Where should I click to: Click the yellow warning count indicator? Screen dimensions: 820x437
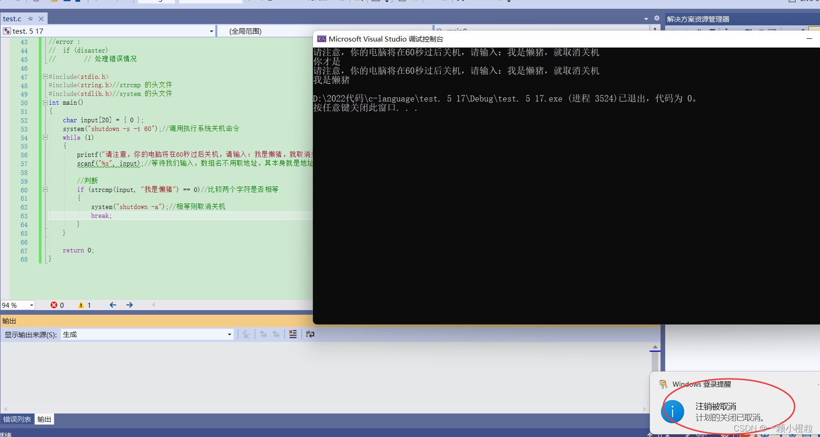click(85, 305)
